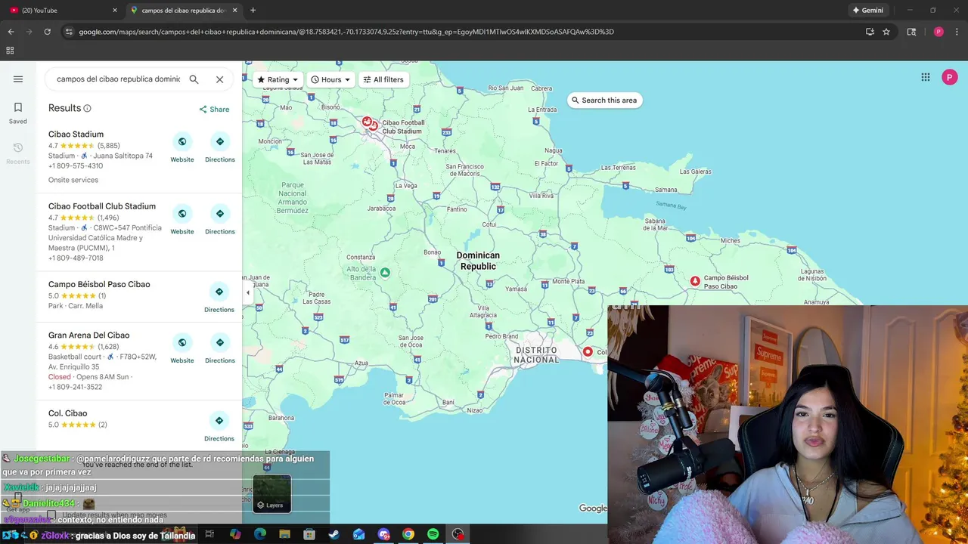Open the Chrome profile avatar
The image size is (968, 544).
click(939, 32)
